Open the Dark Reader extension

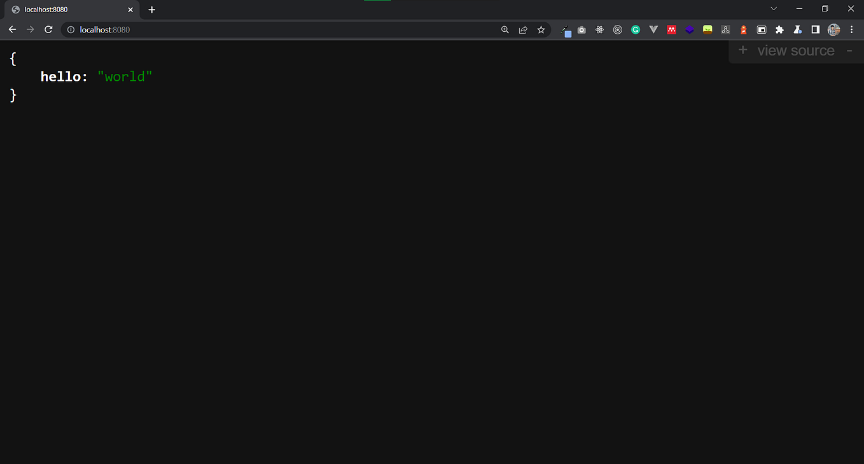(x=815, y=29)
